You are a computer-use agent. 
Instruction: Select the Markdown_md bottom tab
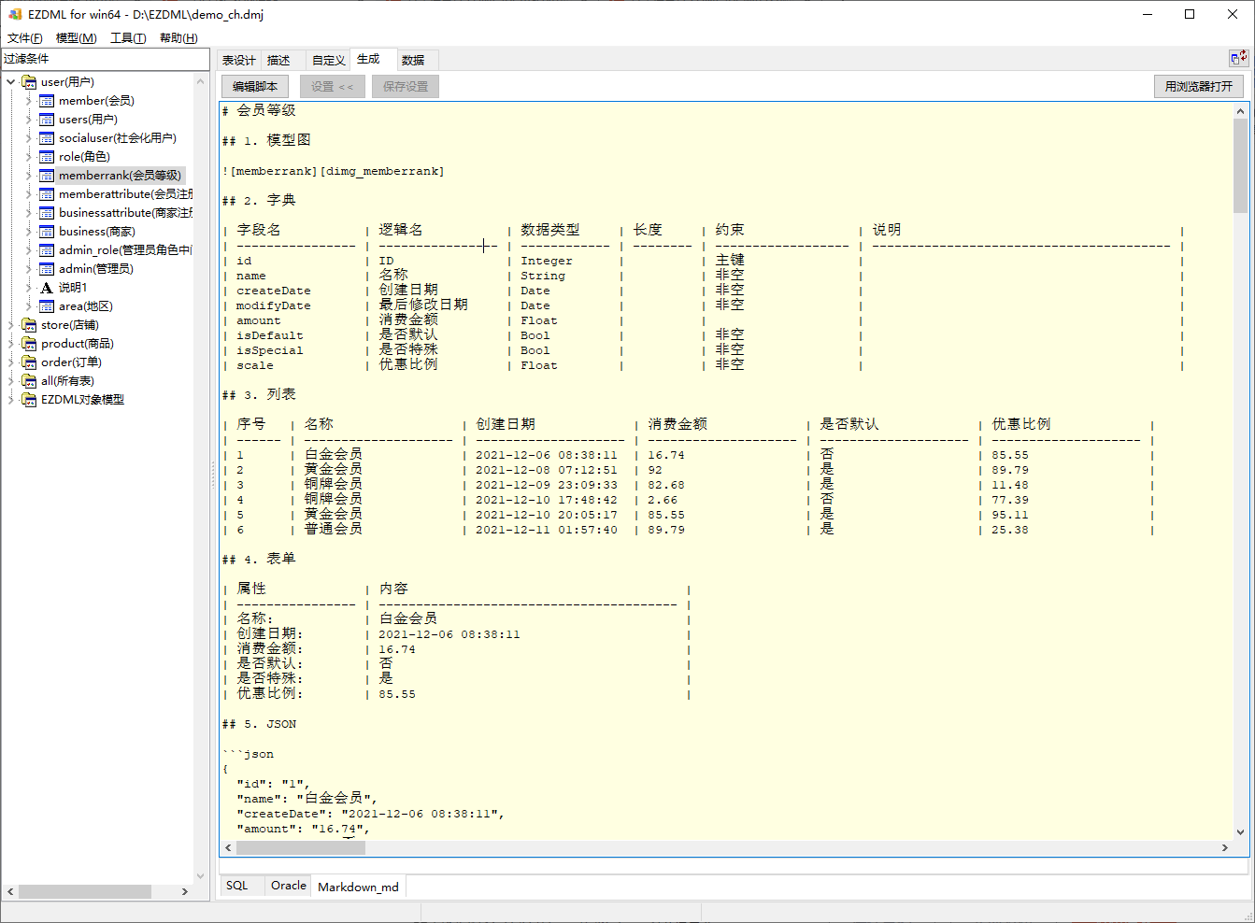(x=358, y=887)
